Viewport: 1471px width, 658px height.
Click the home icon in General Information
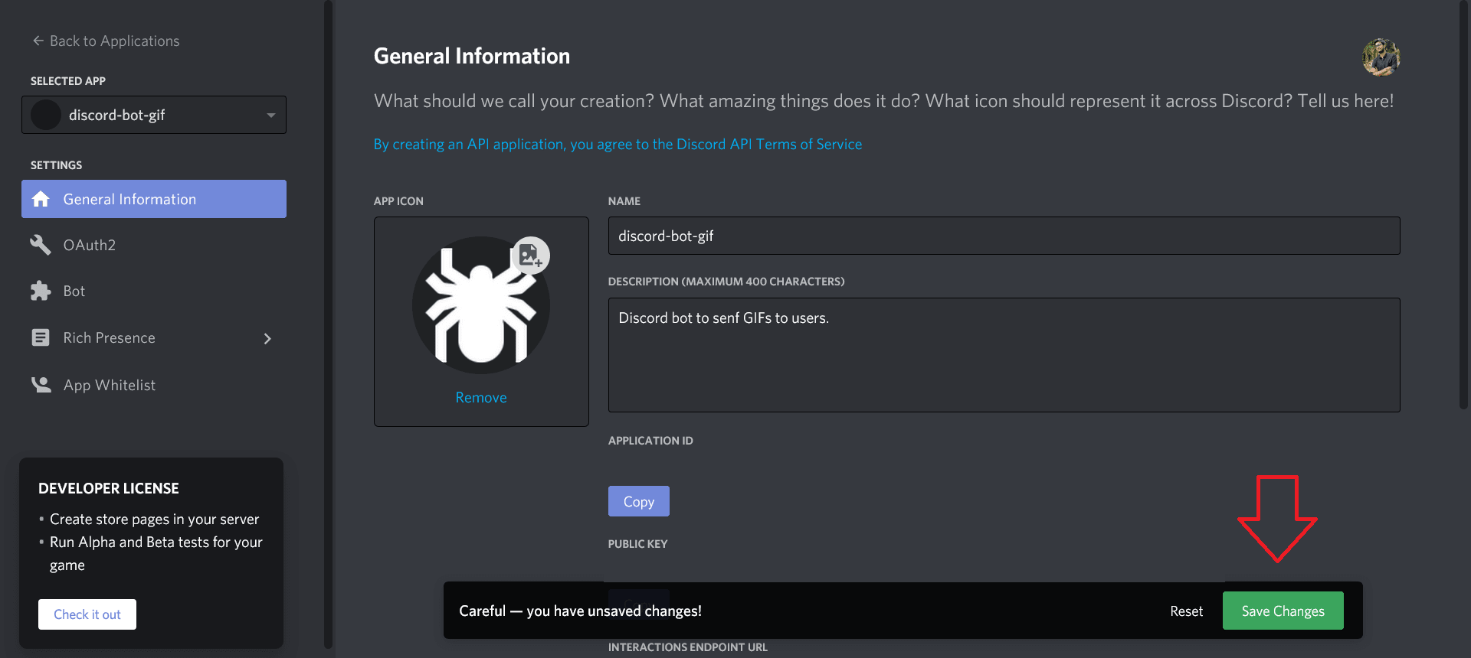tap(41, 199)
